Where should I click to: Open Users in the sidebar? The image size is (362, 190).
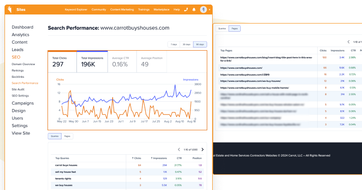(x=17, y=118)
